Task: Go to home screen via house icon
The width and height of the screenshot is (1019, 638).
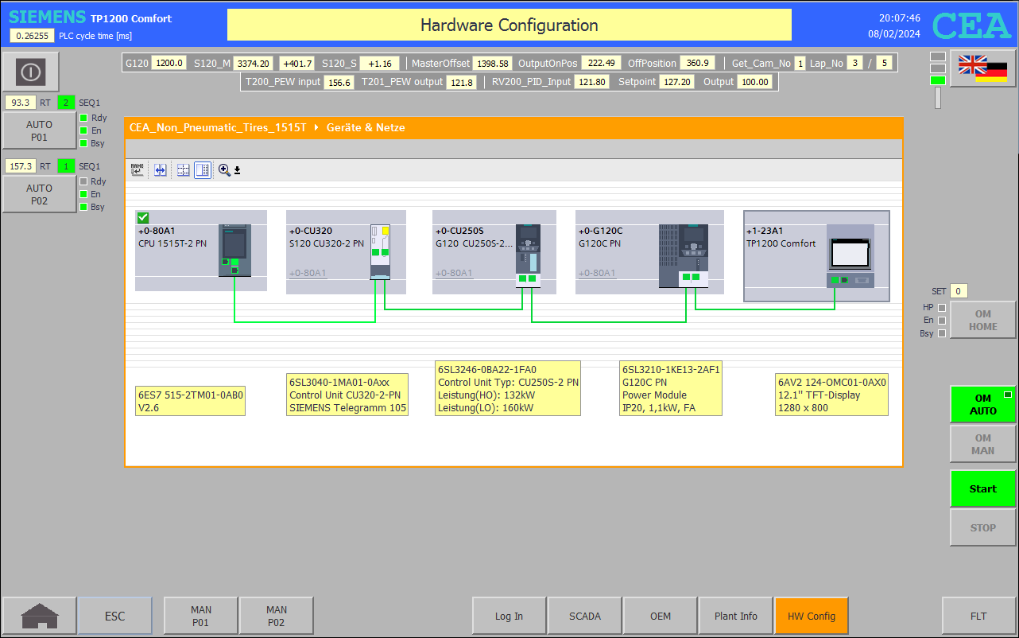Action: tap(39, 616)
